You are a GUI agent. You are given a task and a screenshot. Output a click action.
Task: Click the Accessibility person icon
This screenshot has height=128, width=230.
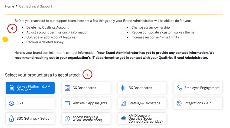(x=67, y=119)
